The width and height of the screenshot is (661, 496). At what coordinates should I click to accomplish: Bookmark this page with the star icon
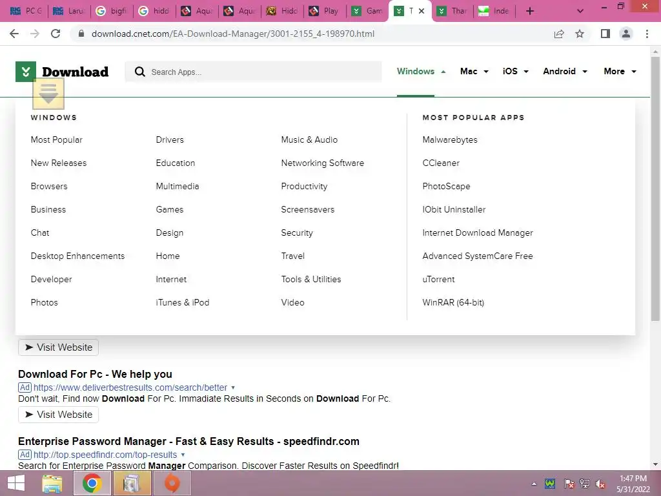tap(580, 34)
